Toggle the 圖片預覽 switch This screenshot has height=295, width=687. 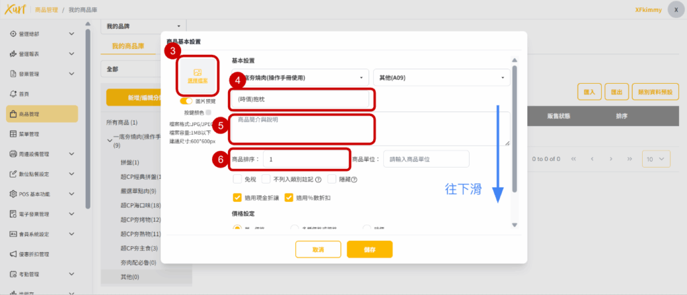click(x=186, y=101)
